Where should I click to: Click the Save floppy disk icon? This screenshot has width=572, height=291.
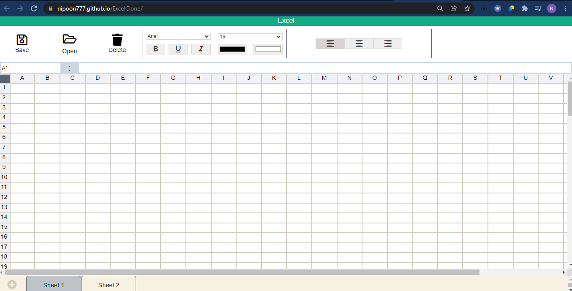click(22, 40)
